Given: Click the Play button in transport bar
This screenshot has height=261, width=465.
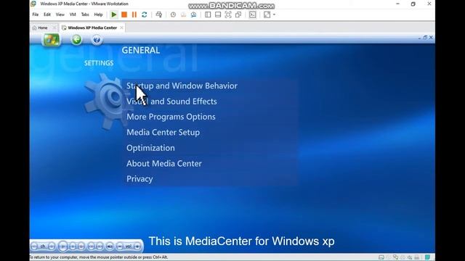Looking at the screenshot, I should tap(62, 246).
